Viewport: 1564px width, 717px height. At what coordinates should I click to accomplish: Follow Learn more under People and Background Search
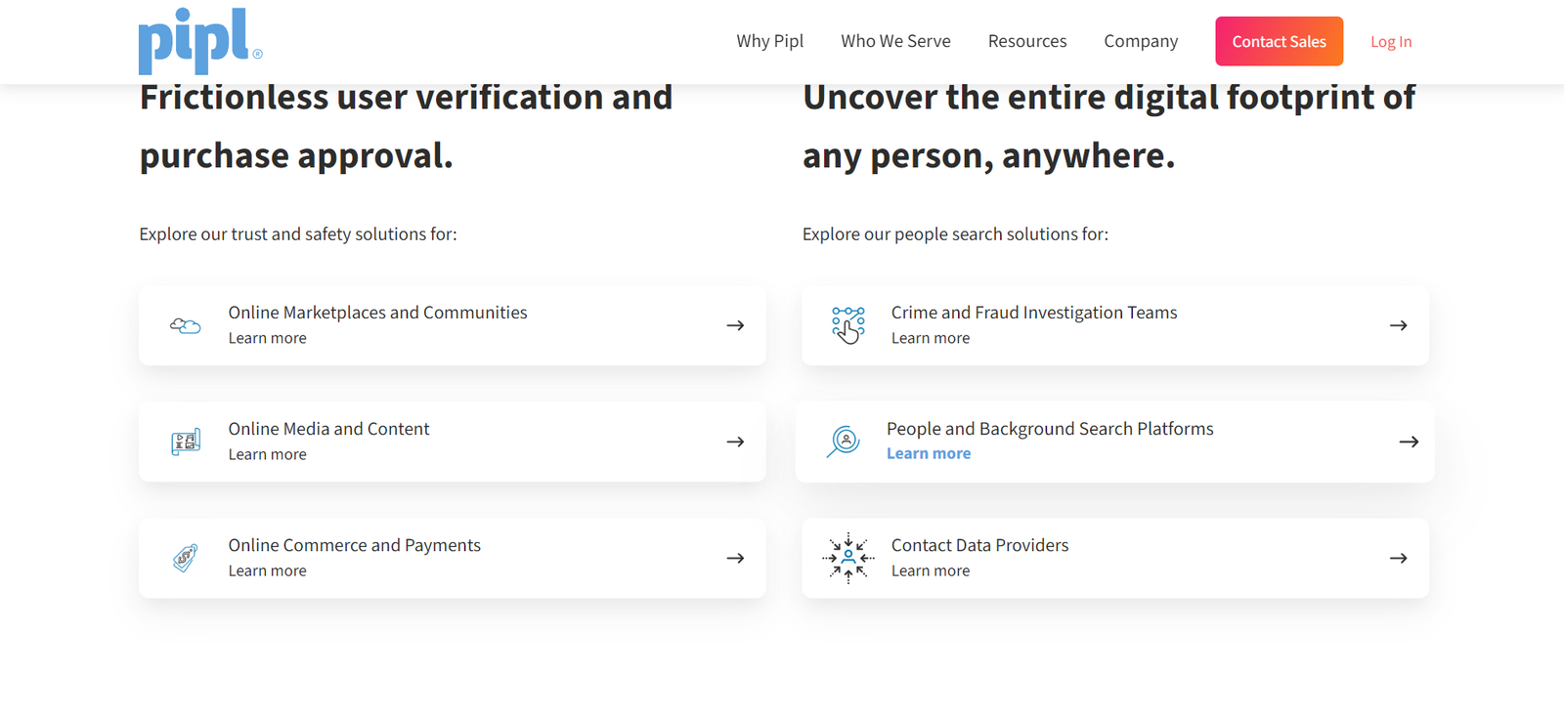(929, 453)
